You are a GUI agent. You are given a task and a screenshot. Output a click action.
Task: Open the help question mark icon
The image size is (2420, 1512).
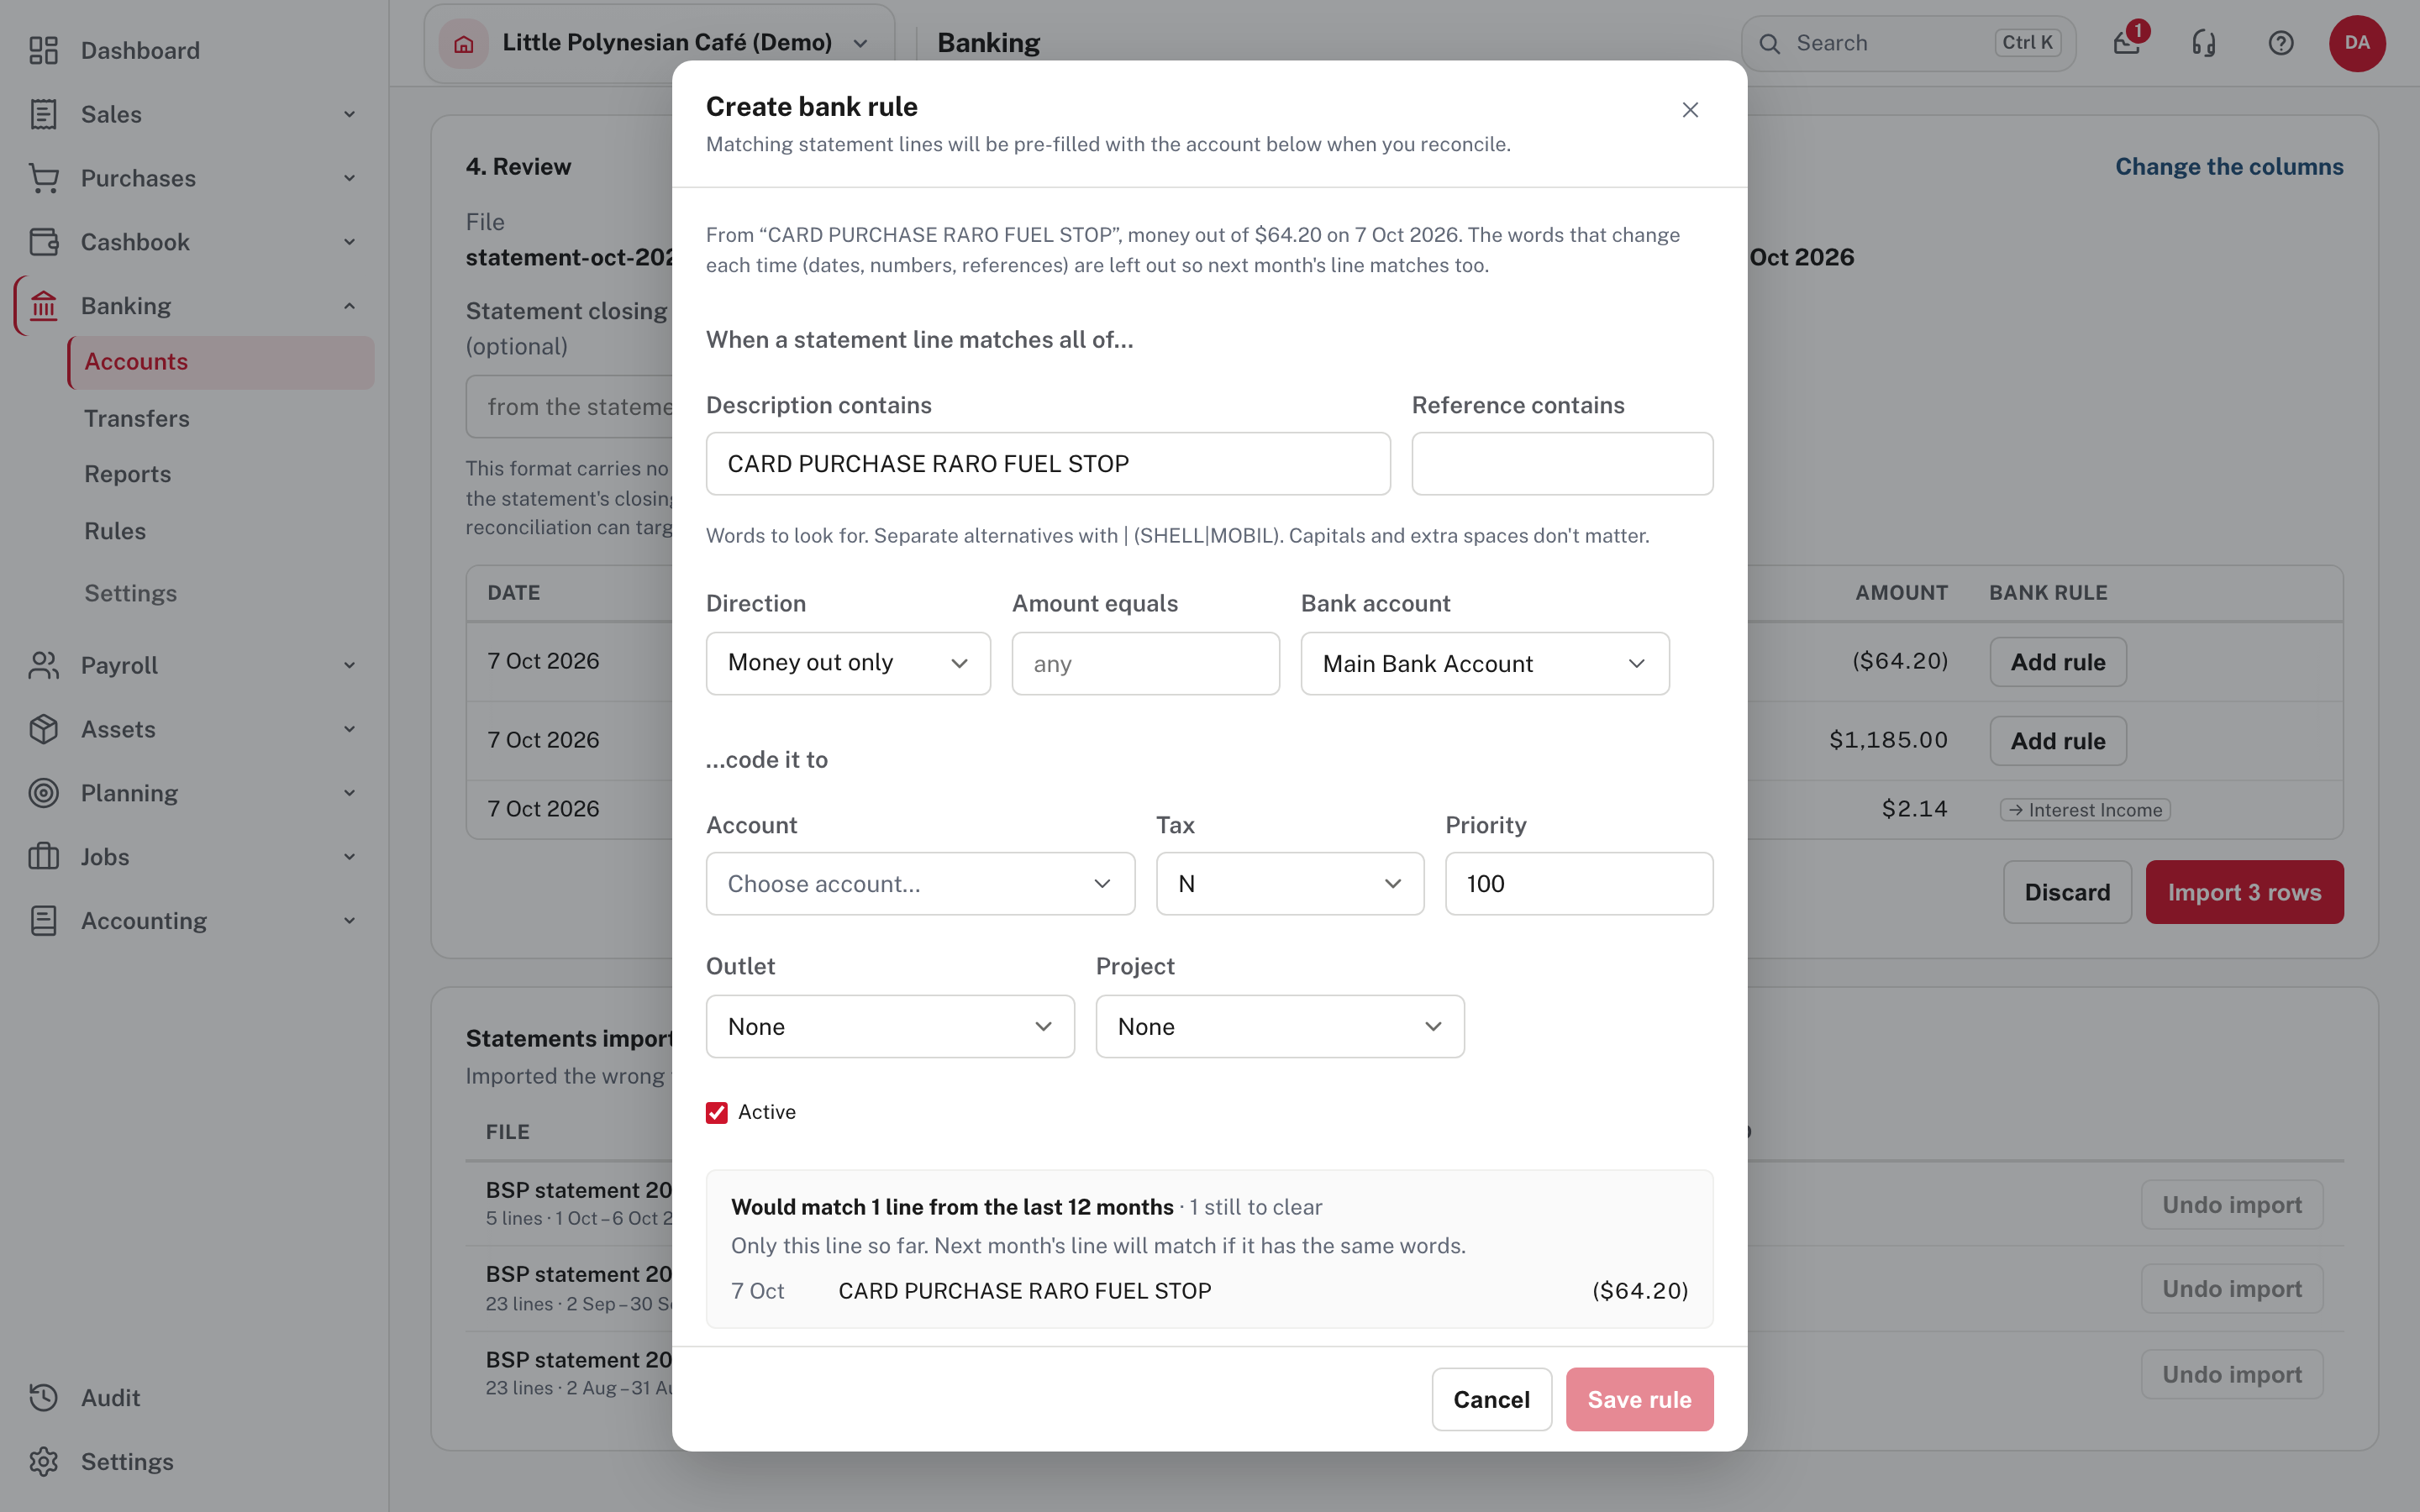(x=2281, y=43)
